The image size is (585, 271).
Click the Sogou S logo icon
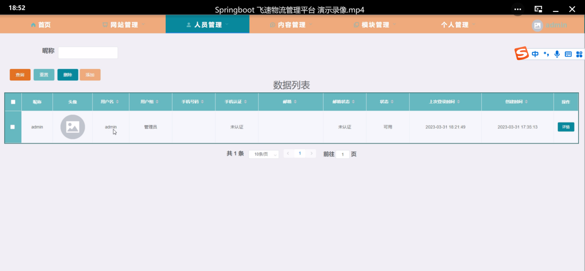pos(522,54)
